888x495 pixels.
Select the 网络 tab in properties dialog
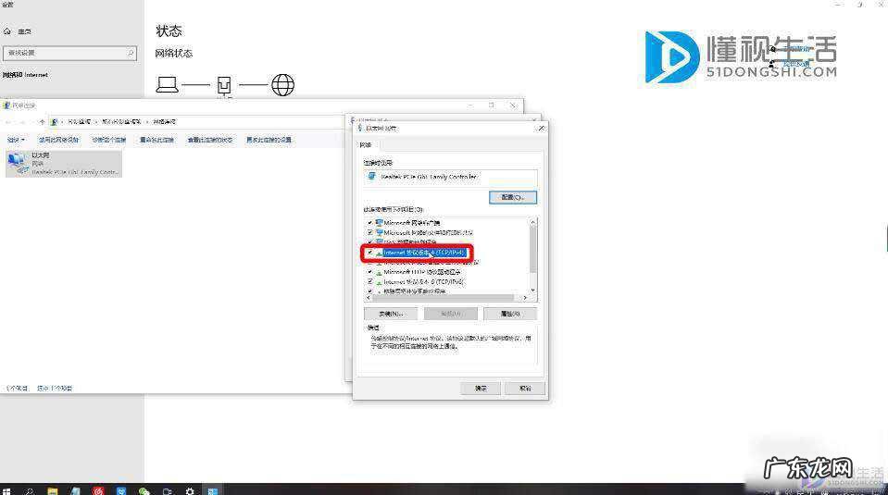(365, 145)
